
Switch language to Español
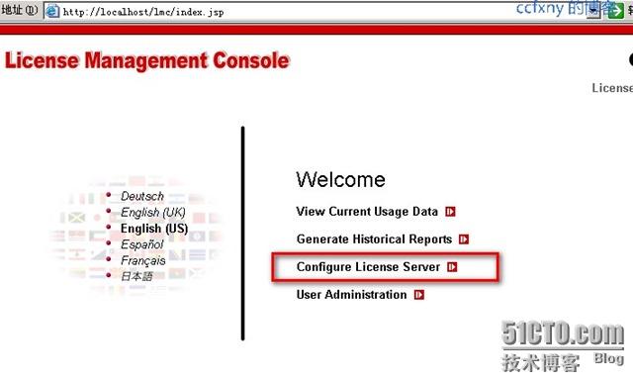tap(142, 244)
